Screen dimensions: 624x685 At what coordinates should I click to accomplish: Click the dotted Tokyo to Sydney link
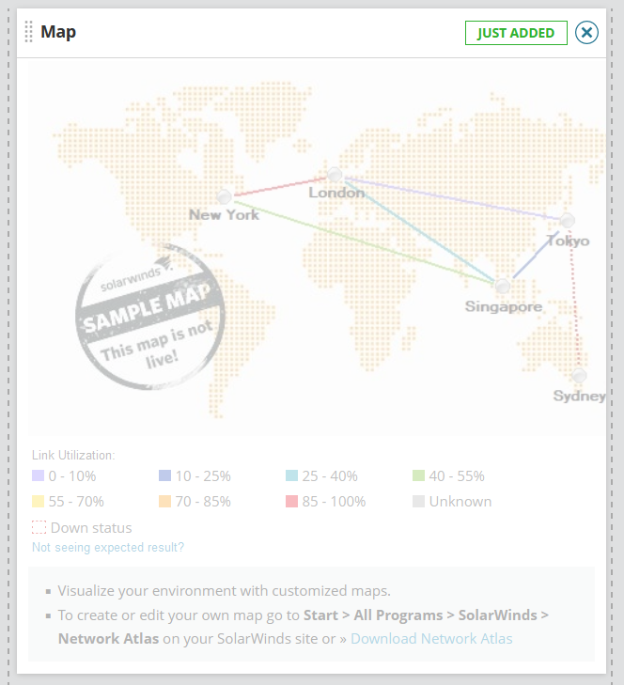572,301
